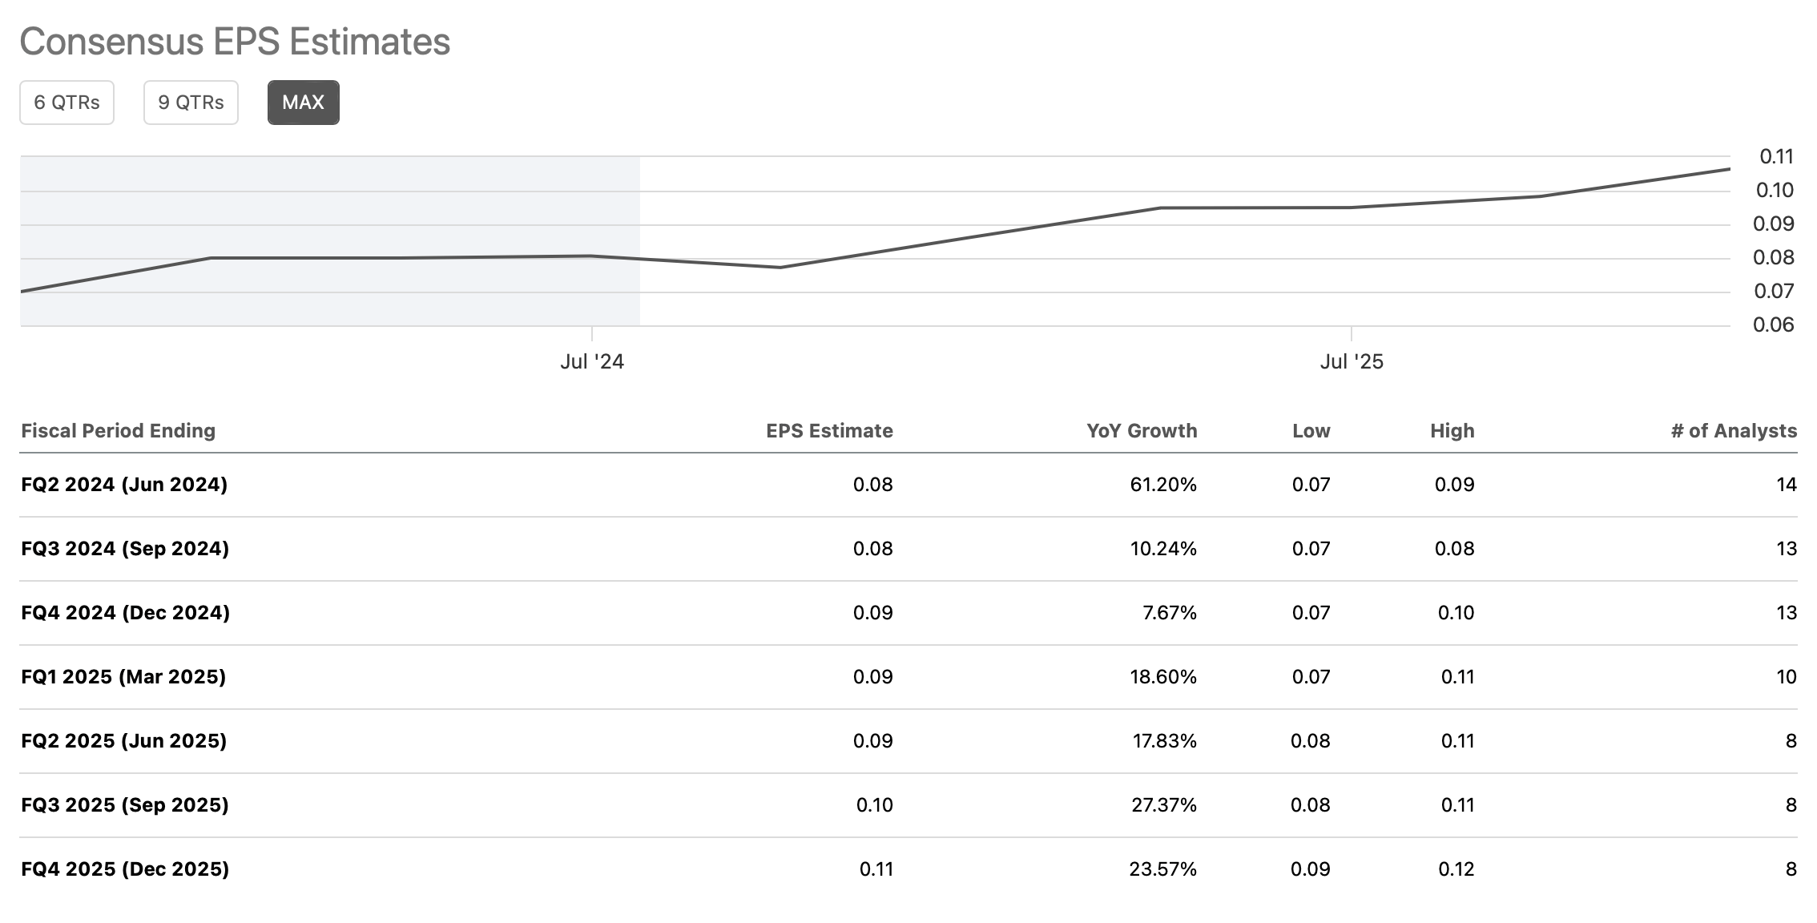Viewport: 1817px width, 923px height.
Task: Select the FQ3 2025 (Sep 2025) row label
Action: (125, 805)
